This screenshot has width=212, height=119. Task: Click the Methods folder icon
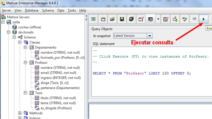(26, 113)
